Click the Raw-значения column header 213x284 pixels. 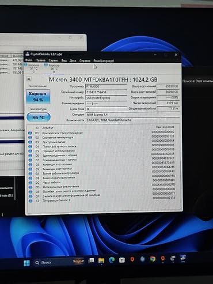pos(165,127)
